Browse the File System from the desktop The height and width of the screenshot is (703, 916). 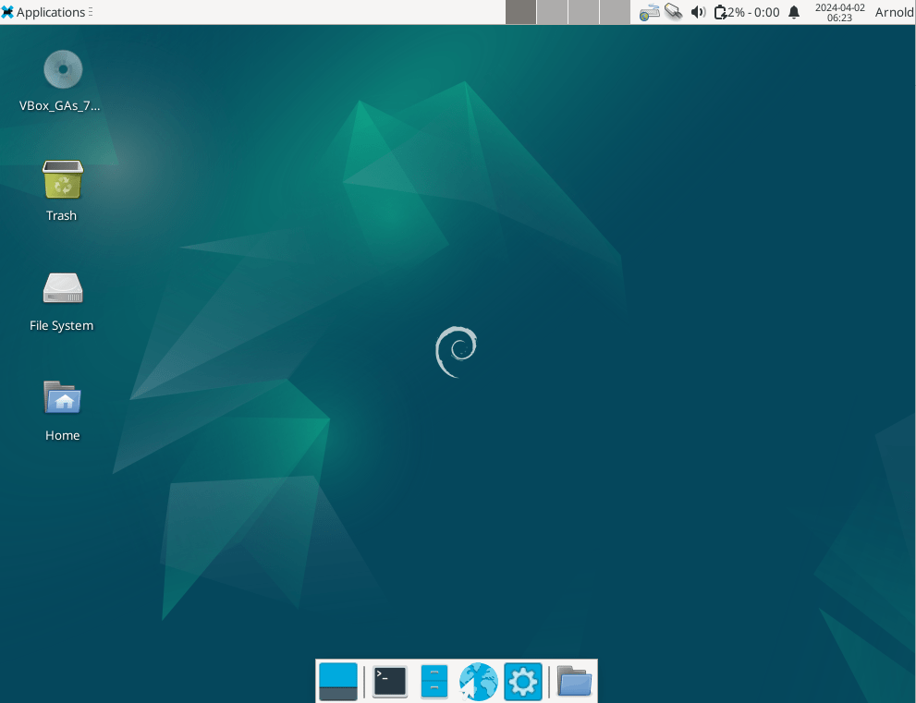pyautogui.click(x=62, y=288)
